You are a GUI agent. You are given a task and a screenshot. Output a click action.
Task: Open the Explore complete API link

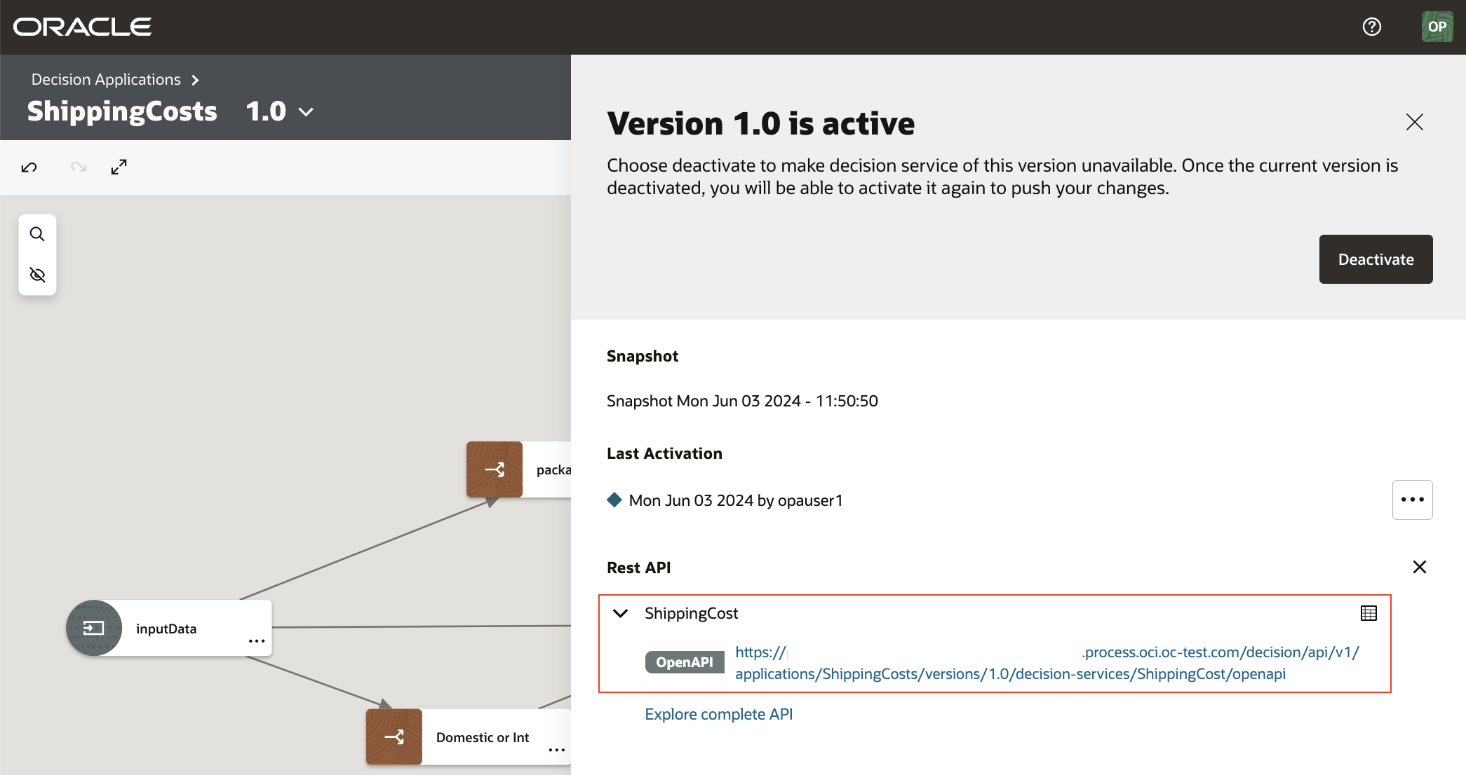coord(718,713)
